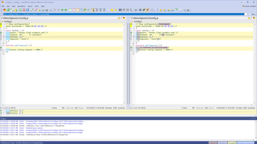Click the gear Options icon
This screenshot has height=144, width=257.
tap(152, 10)
